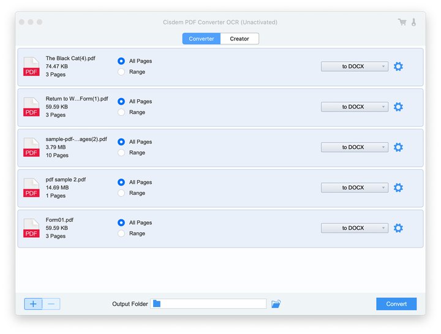Click PDF icon of pdf sample 2.pdf
The height and width of the screenshot is (334, 441).
tap(31, 188)
